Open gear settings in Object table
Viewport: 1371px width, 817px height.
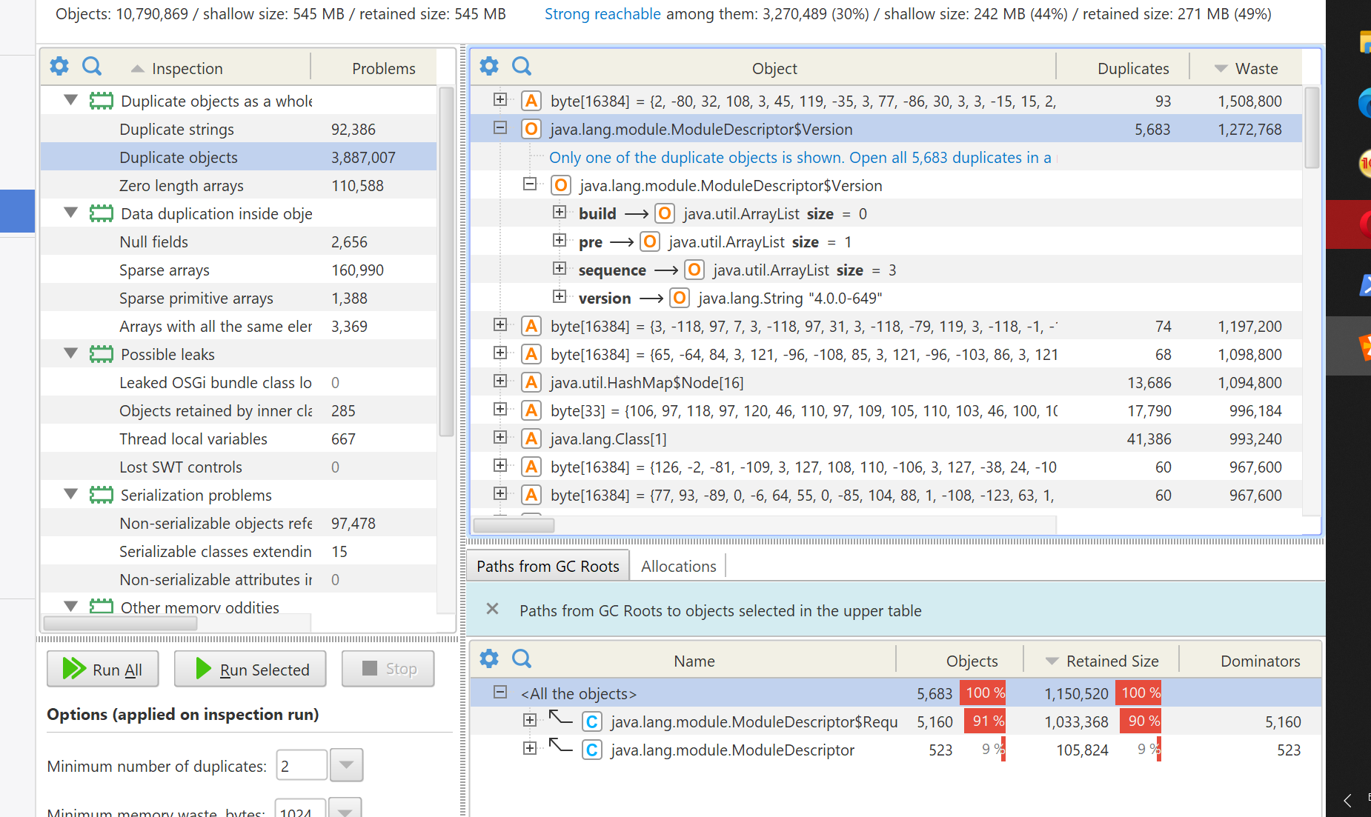[x=489, y=67]
